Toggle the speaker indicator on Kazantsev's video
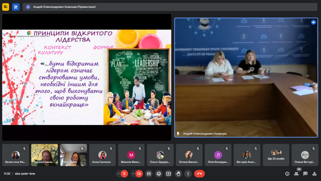This screenshot has width=321, height=181. click(x=313, y=22)
